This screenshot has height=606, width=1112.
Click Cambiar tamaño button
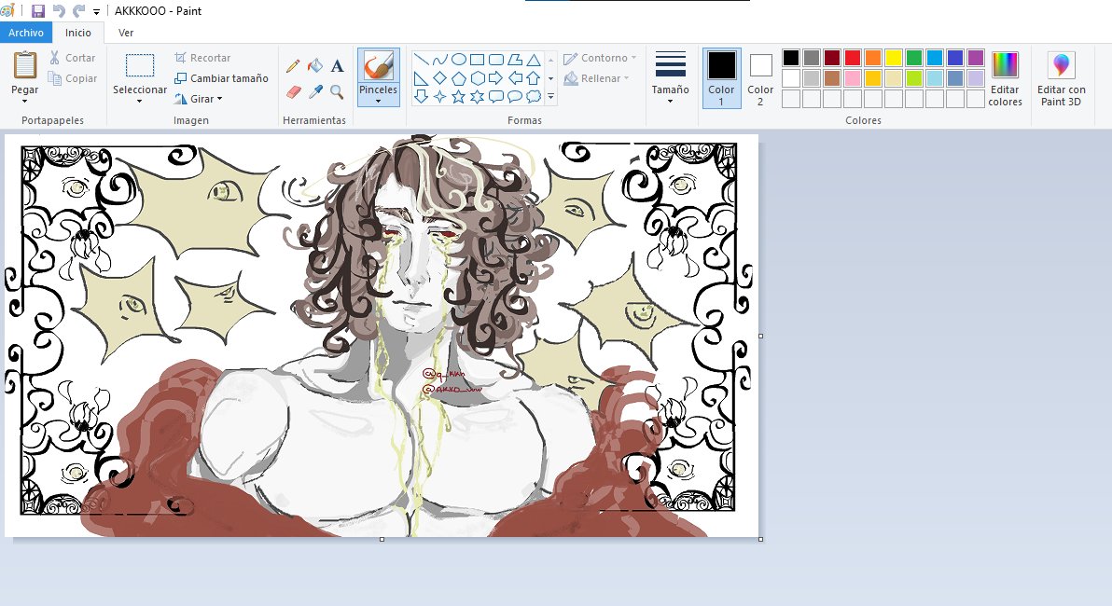pyautogui.click(x=221, y=78)
